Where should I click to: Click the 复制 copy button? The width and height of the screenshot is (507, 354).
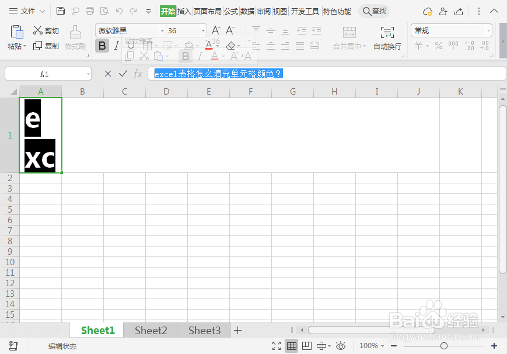tap(46, 46)
